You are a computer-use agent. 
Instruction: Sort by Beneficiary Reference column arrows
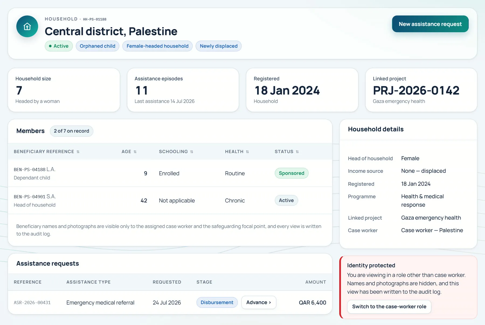coord(78,152)
